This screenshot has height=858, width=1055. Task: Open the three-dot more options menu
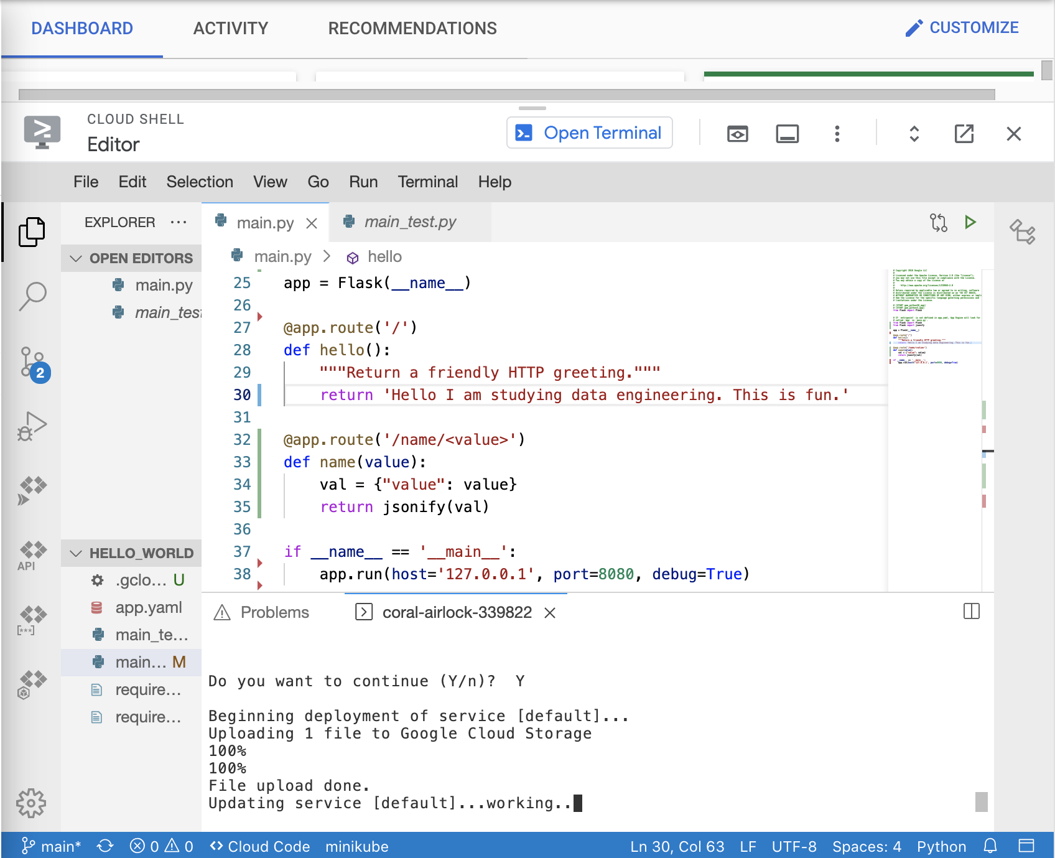click(837, 134)
